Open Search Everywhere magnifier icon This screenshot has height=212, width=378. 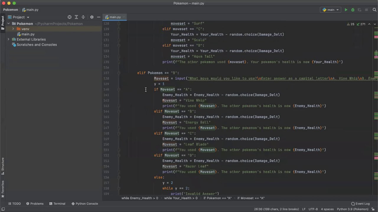(x=374, y=10)
